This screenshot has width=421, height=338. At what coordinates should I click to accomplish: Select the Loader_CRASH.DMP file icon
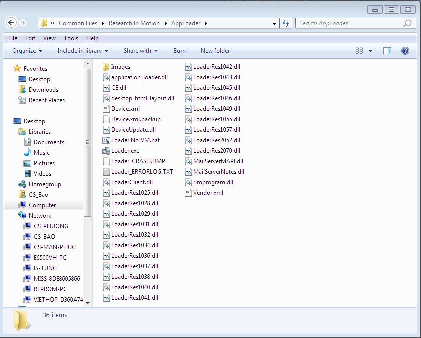click(x=106, y=161)
